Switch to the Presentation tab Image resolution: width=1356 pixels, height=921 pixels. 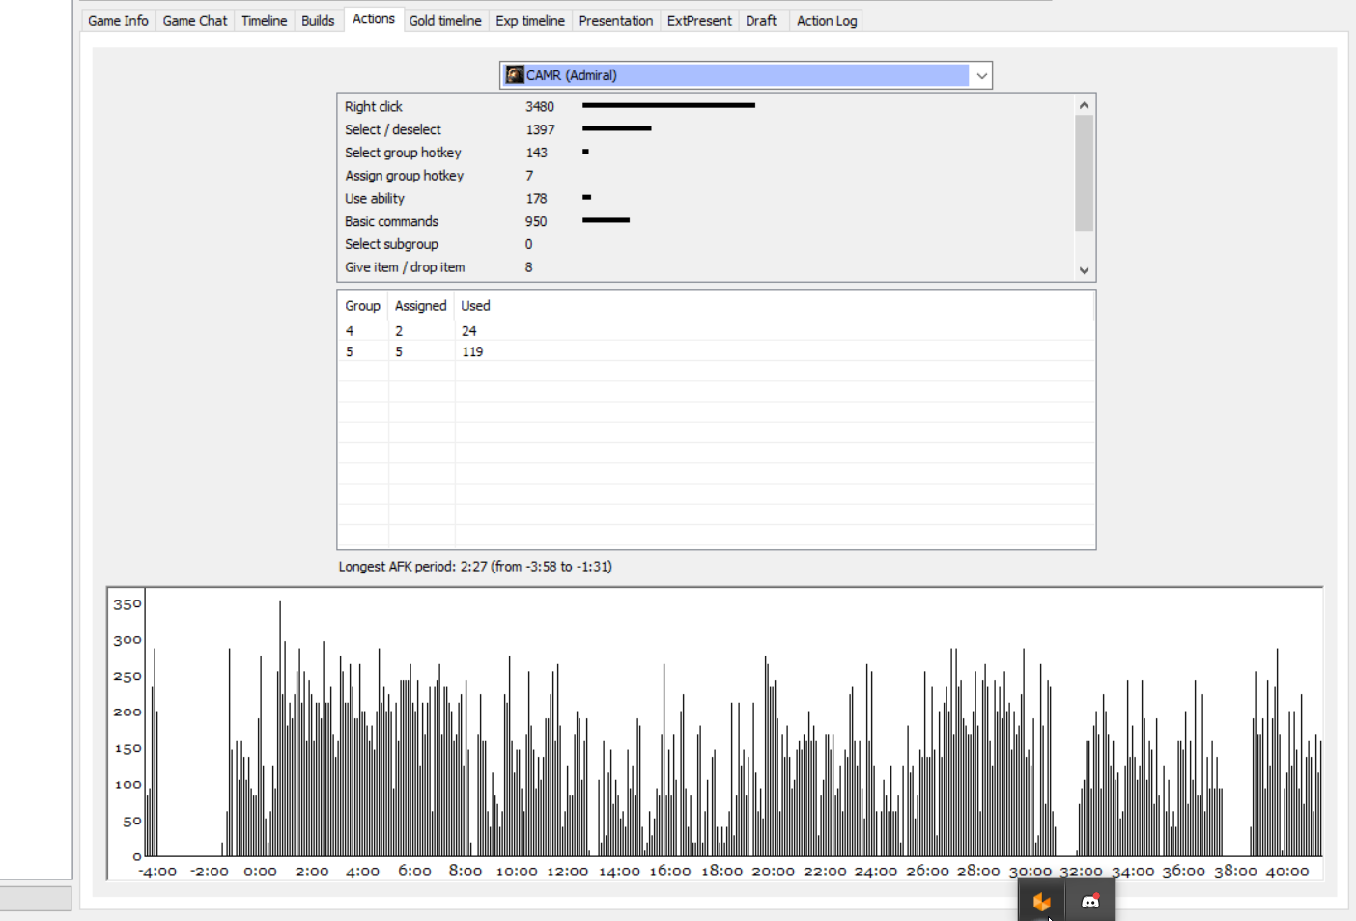click(x=616, y=20)
